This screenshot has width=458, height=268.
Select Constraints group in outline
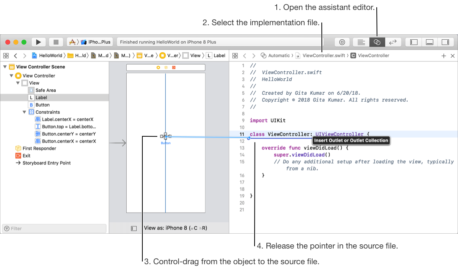pyautogui.click(x=48, y=112)
